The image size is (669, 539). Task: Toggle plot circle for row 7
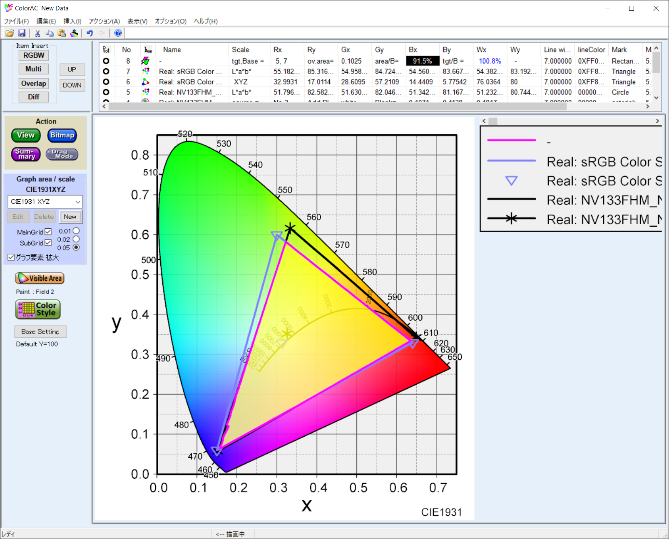106,72
